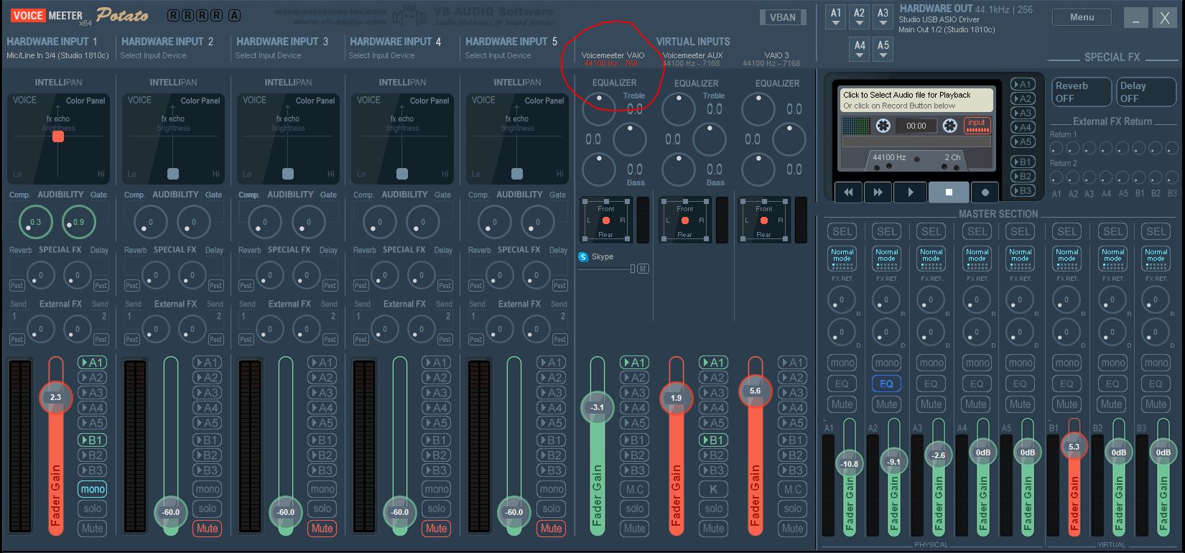Select master bus A1 with SEL
The width and height of the screenshot is (1185, 553).
(x=842, y=231)
